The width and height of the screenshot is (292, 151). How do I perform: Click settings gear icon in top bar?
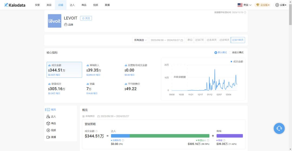[x=277, y=5]
